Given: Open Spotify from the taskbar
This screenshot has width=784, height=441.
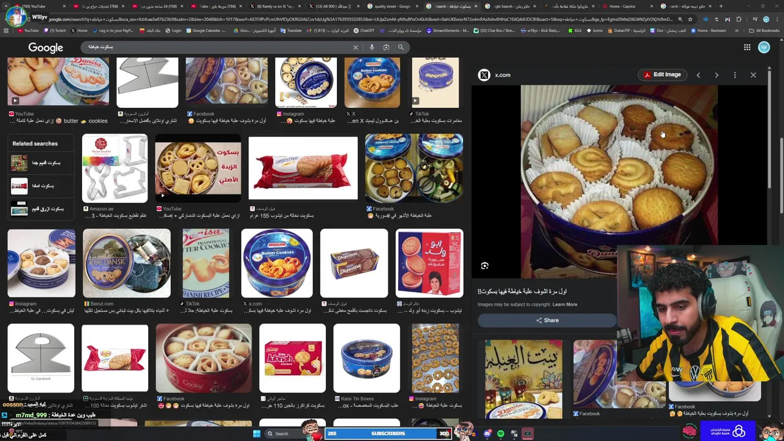Looking at the screenshot, I should [500, 434].
